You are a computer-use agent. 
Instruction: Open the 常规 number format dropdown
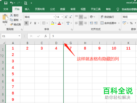[130, 17]
